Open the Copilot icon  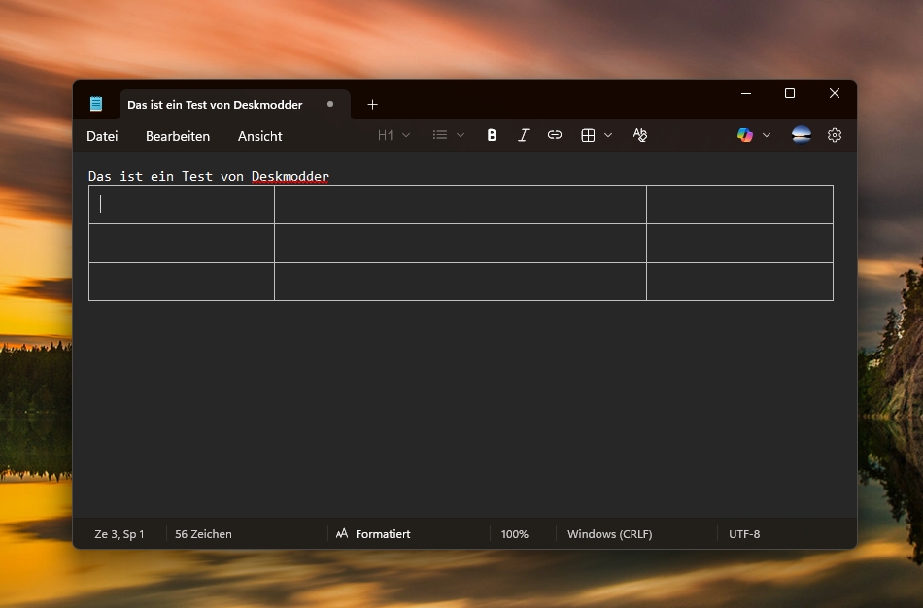coord(745,135)
